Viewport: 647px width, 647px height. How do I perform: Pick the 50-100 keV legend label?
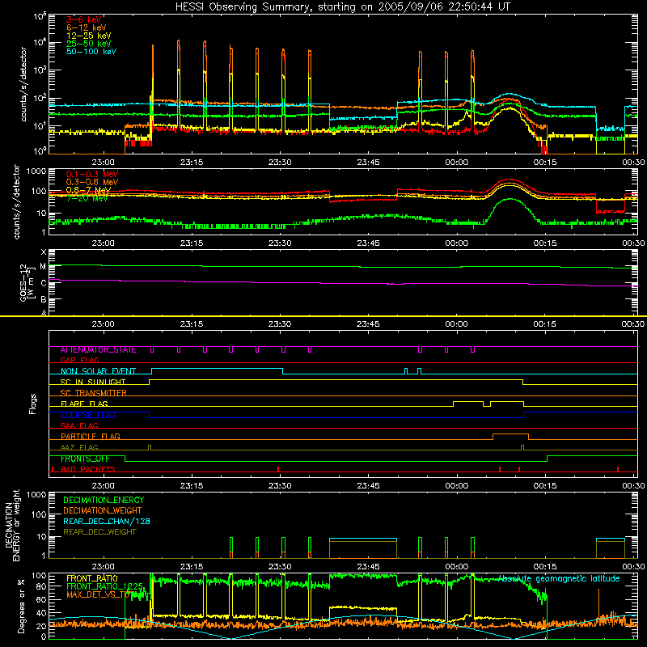[x=91, y=52]
